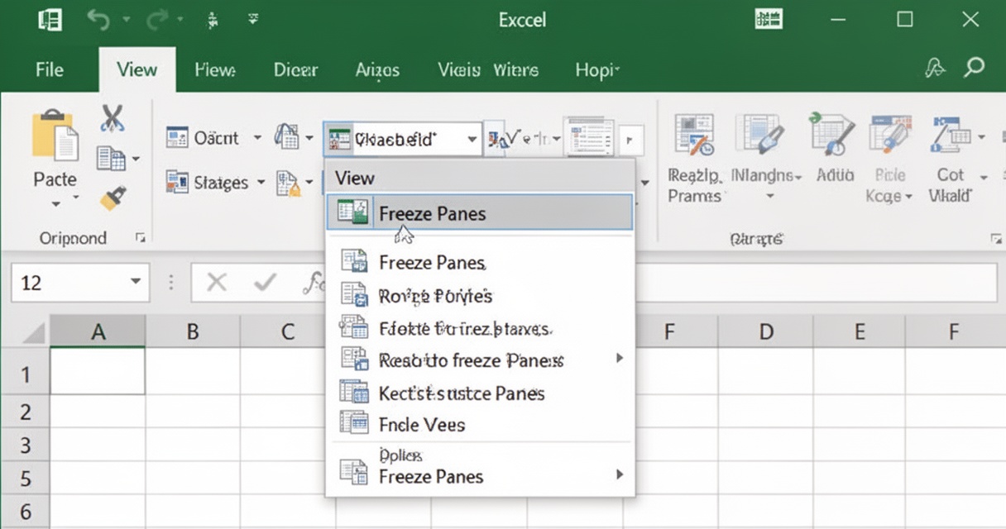Expand the Name Box dropdown showing 12

point(136,283)
